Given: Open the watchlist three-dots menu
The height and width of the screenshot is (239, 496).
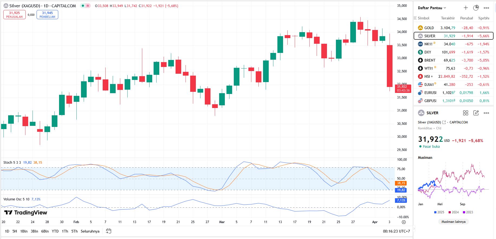Looking at the screenshot, I should tap(486, 8).
